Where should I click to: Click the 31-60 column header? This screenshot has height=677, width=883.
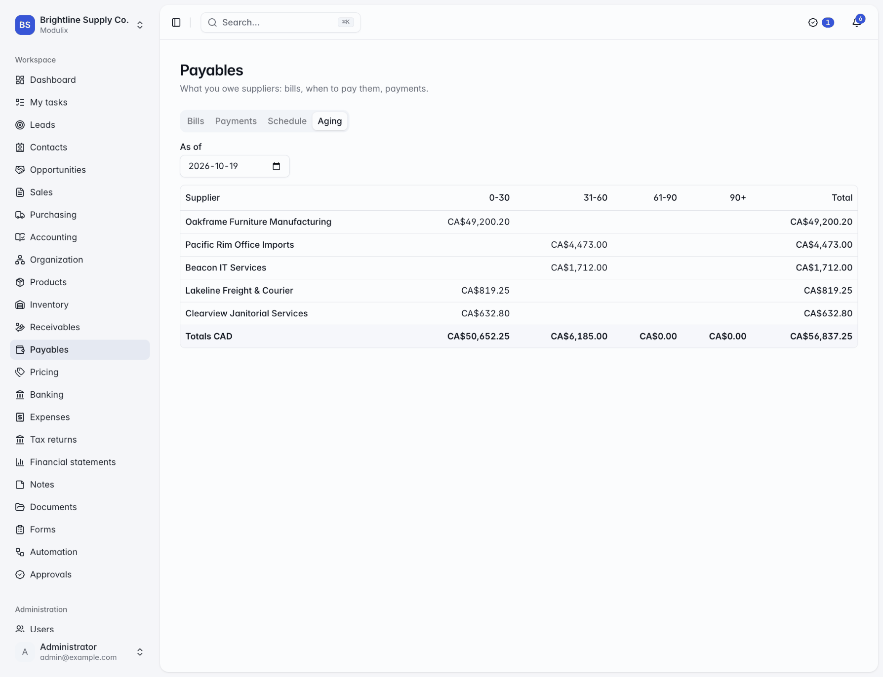[x=595, y=198]
